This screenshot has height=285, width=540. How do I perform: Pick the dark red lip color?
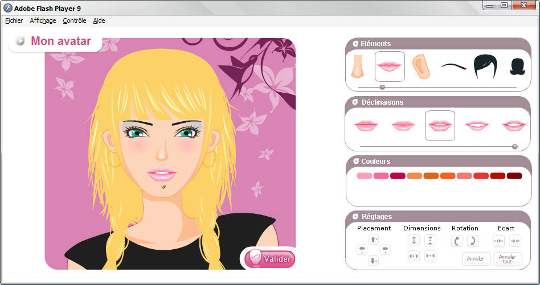[x=498, y=176]
